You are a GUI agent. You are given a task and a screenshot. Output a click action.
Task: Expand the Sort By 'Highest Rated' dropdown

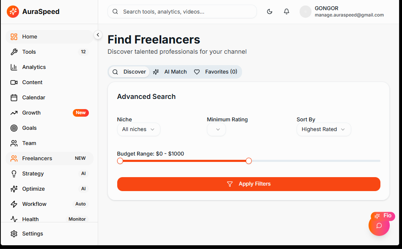click(323, 129)
